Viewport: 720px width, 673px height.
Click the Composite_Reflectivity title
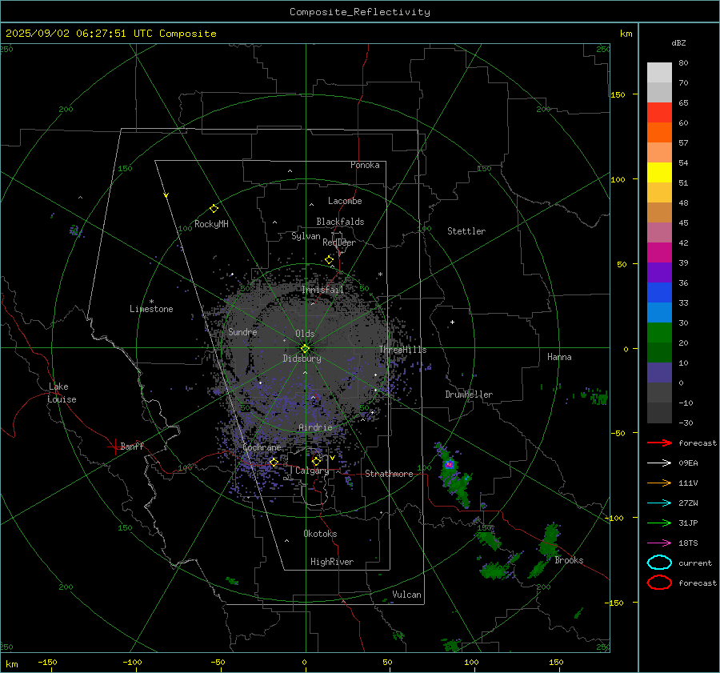point(360,12)
